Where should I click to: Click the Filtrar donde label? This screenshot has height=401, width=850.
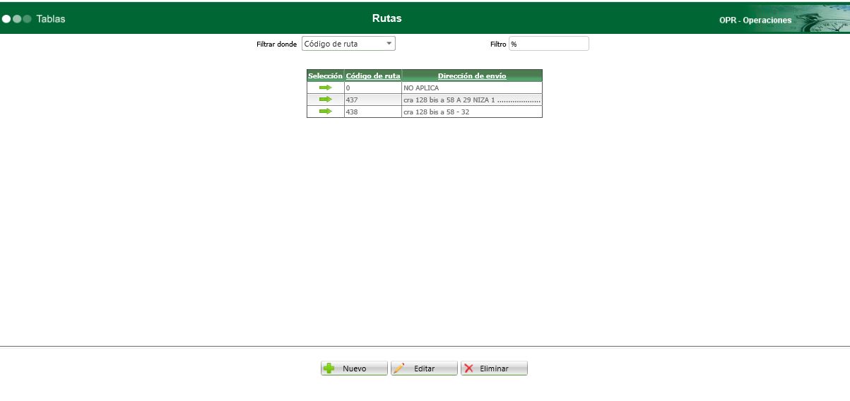pos(276,44)
